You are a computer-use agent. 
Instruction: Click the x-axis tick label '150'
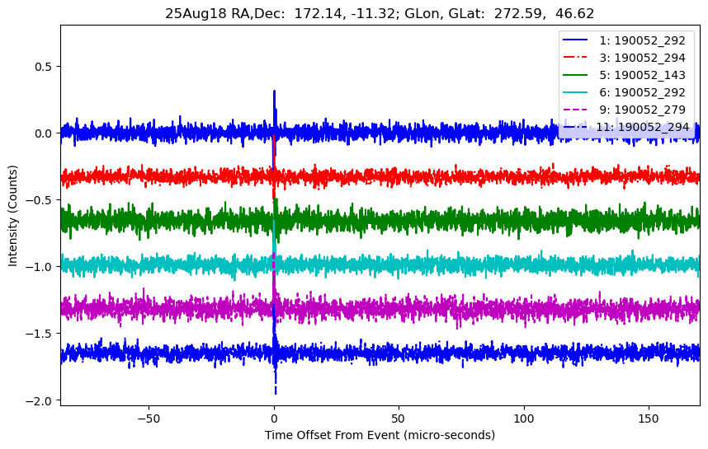[x=649, y=419]
